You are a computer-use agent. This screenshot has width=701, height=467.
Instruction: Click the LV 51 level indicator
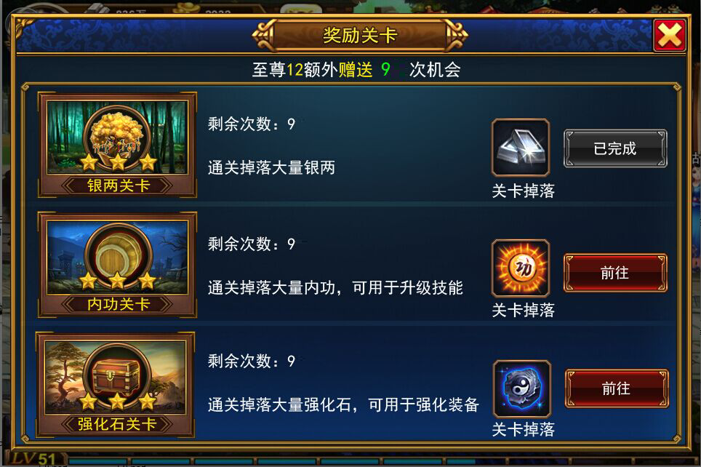33,458
